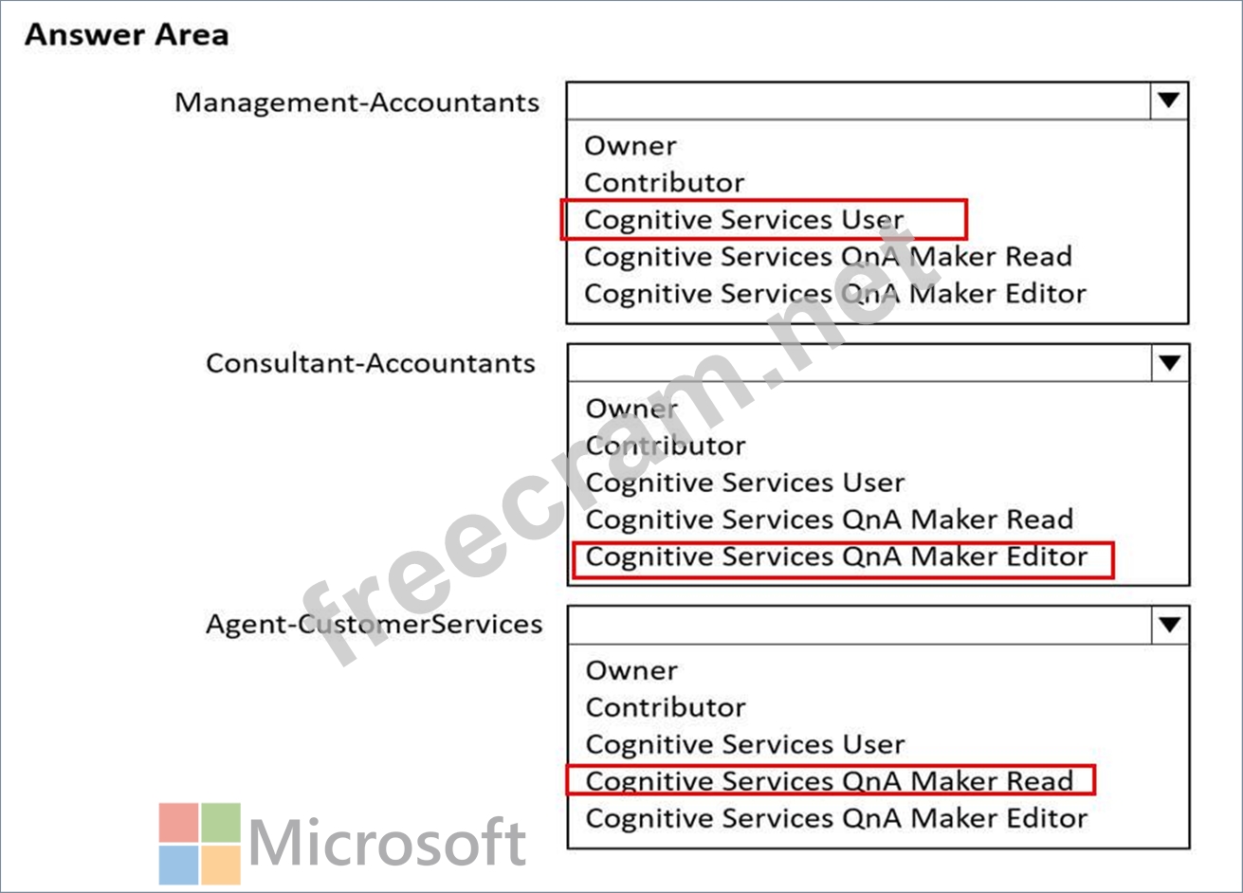This screenshot has width=1243, height=893.
Task: Choose Contributor in Agent-CustomerServices list
Action: 666,707
